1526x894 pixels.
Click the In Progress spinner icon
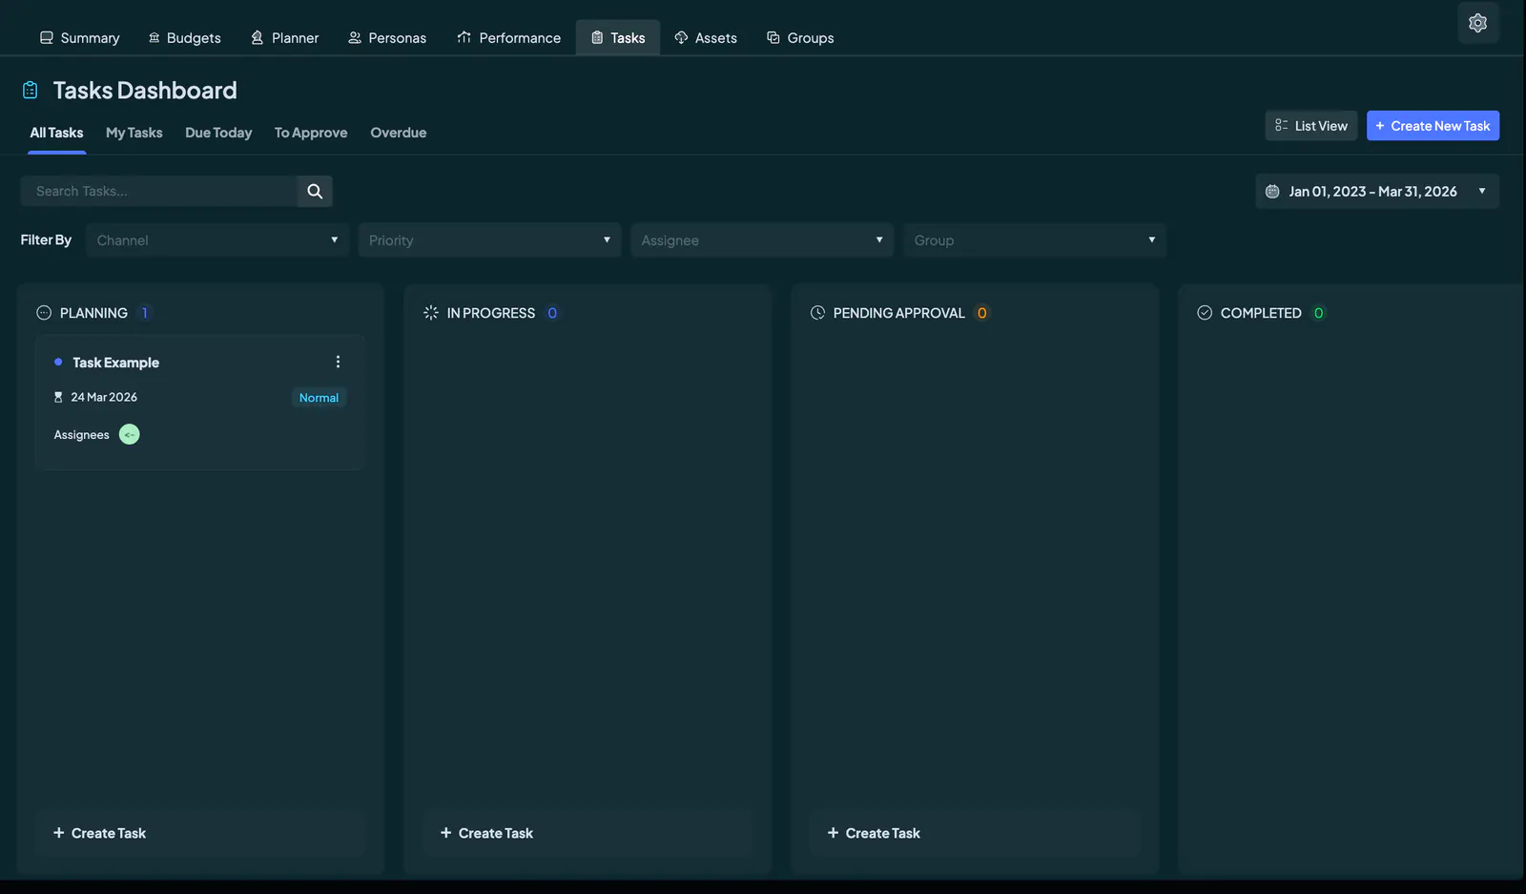tap(431, 313)
